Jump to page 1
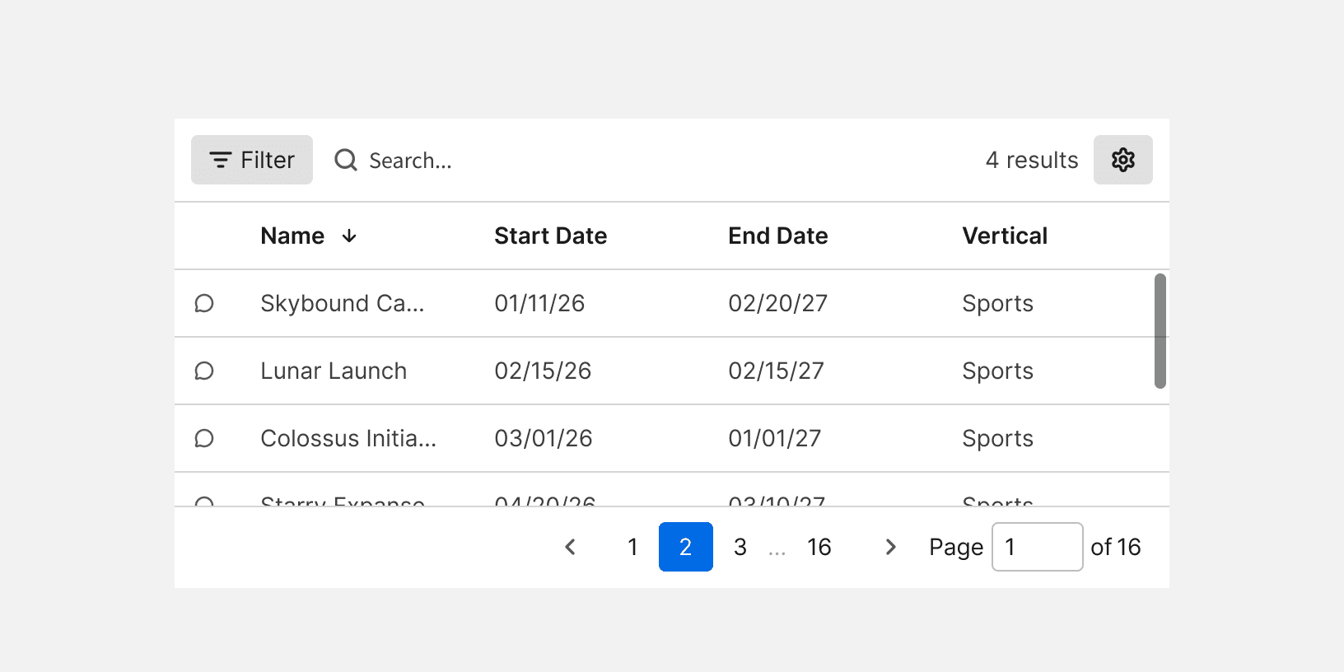This screenshot has width=1344, height=672. 632,547
